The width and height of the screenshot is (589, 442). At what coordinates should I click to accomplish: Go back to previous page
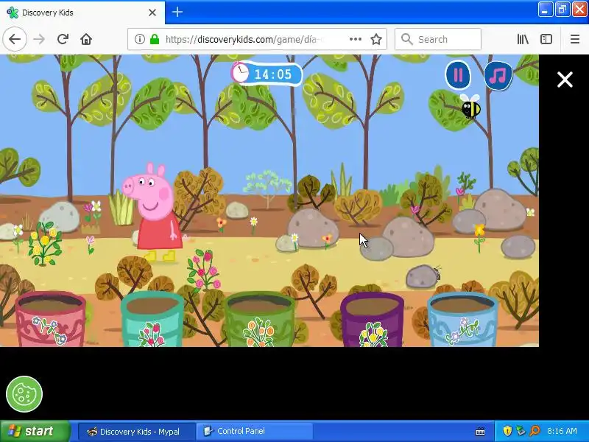[x=15, y=39]
